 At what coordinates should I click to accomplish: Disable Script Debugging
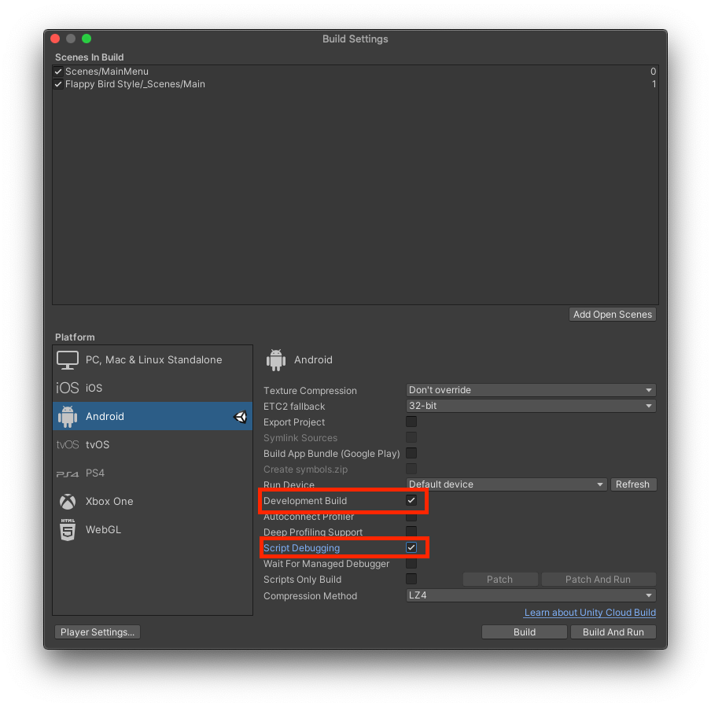pyautogui.click(x=411, y=547)
